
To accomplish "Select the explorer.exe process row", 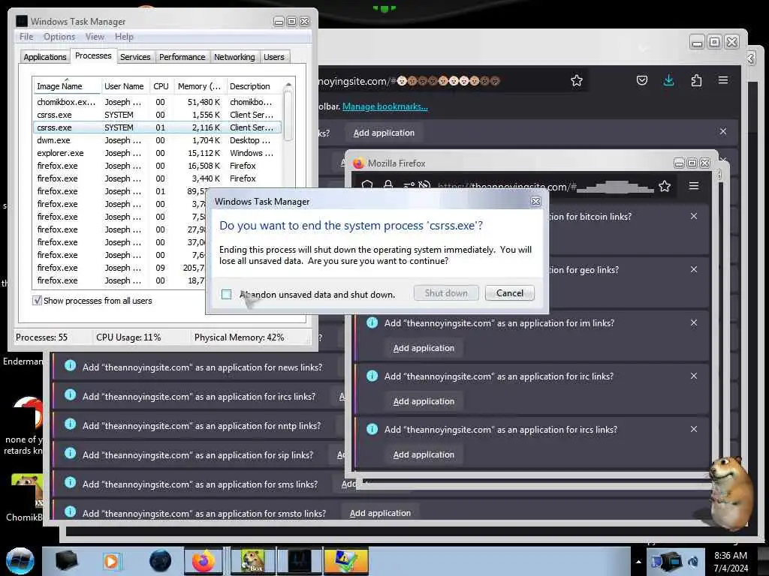I will [x=157, y=153].
